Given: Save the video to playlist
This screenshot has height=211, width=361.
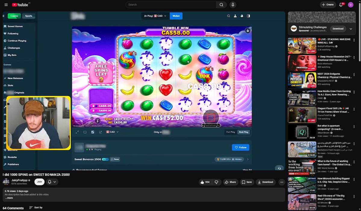Looking at the screenshot, I should coord(247,182).
